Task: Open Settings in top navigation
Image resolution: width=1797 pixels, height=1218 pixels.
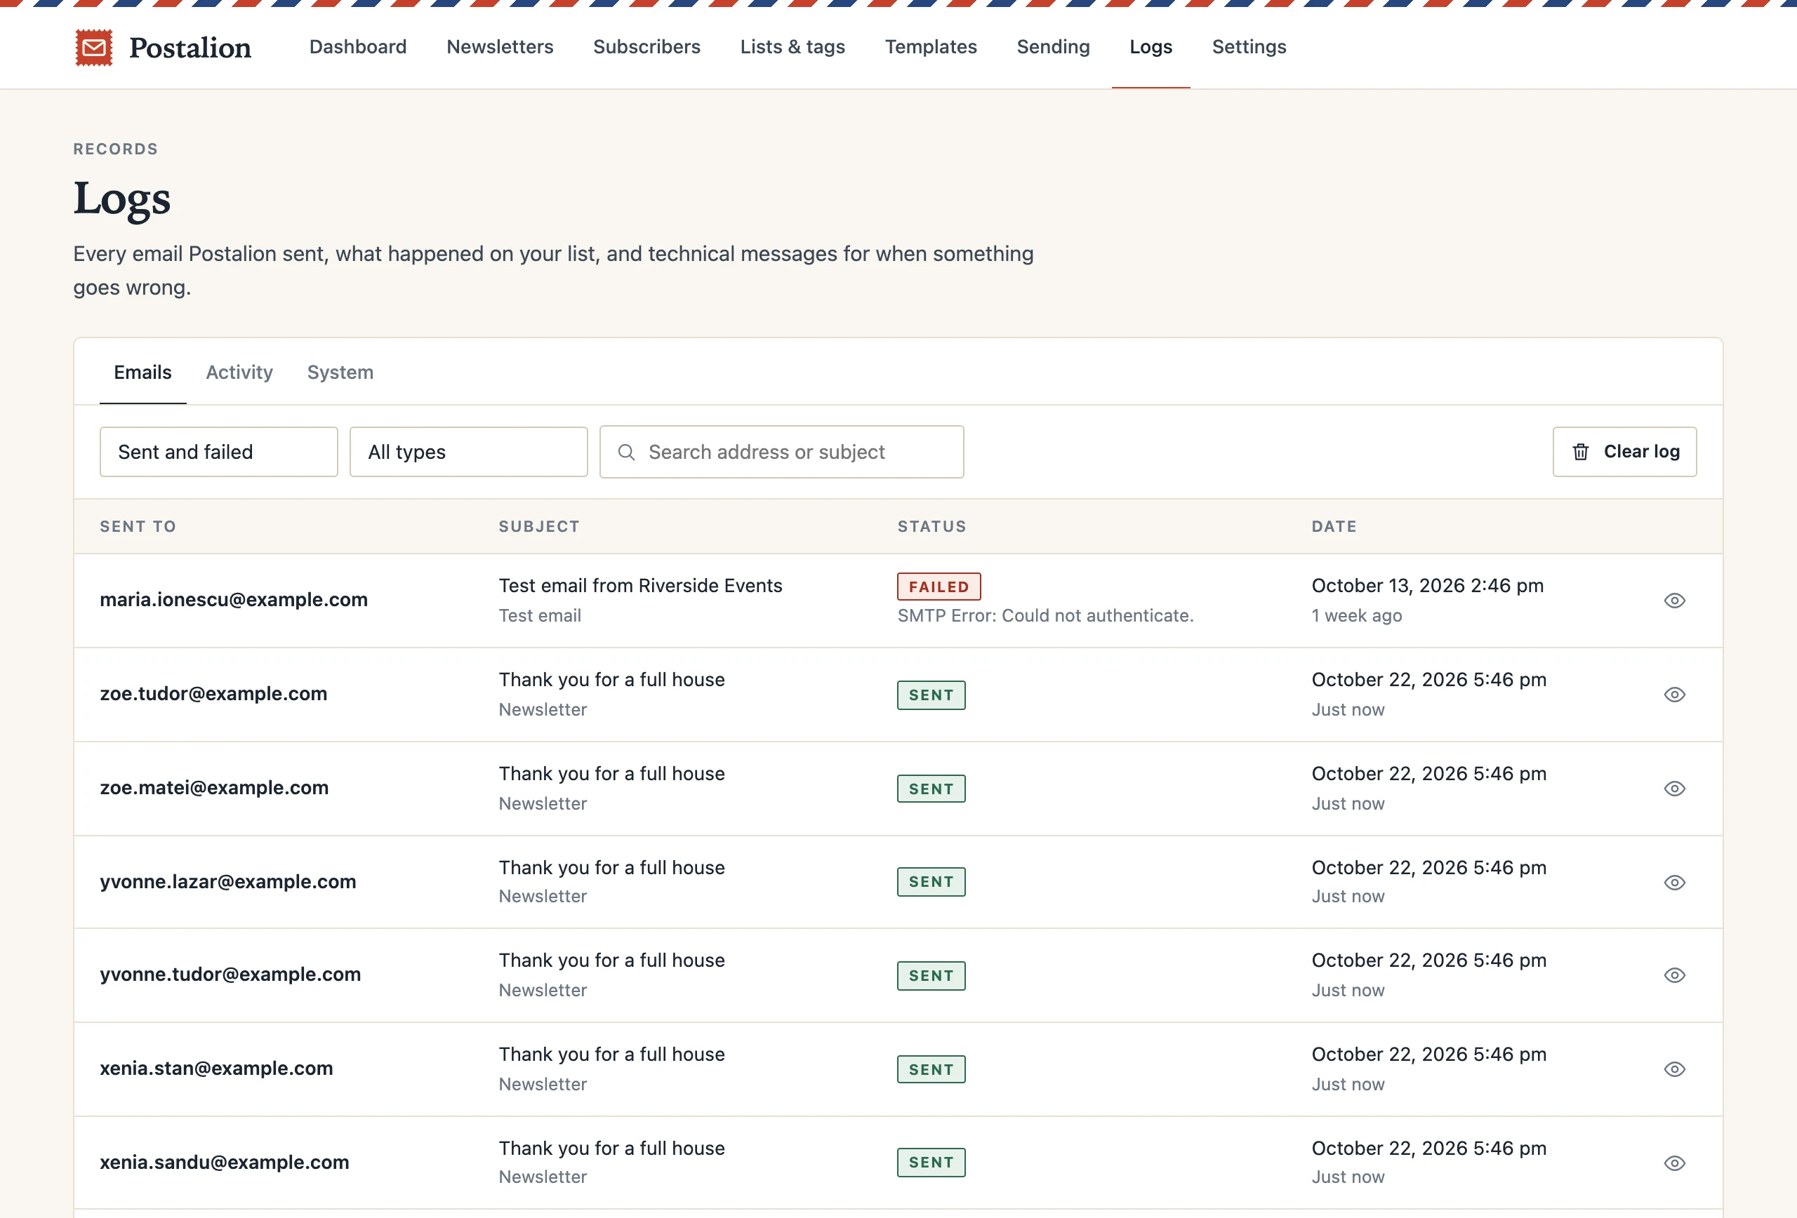Action: (1249, 47)
